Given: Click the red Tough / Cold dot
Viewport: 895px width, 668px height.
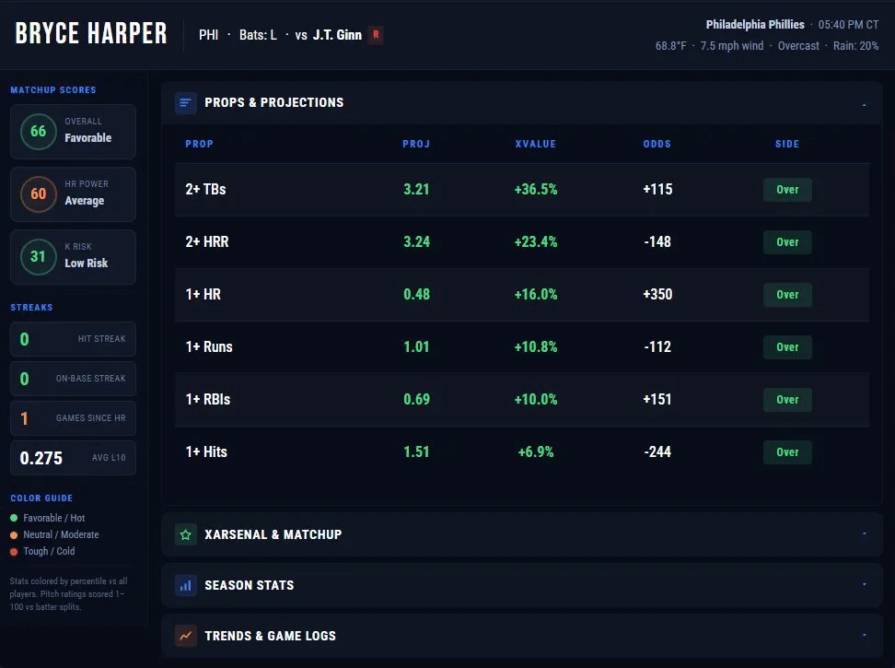Looking at the screenshot, I should (x=14, y=552).
